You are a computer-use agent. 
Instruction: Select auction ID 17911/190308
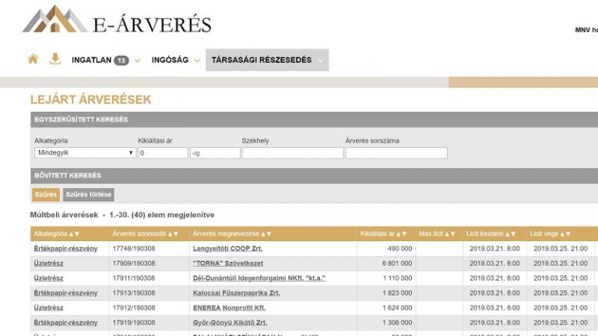coord(134,278)
